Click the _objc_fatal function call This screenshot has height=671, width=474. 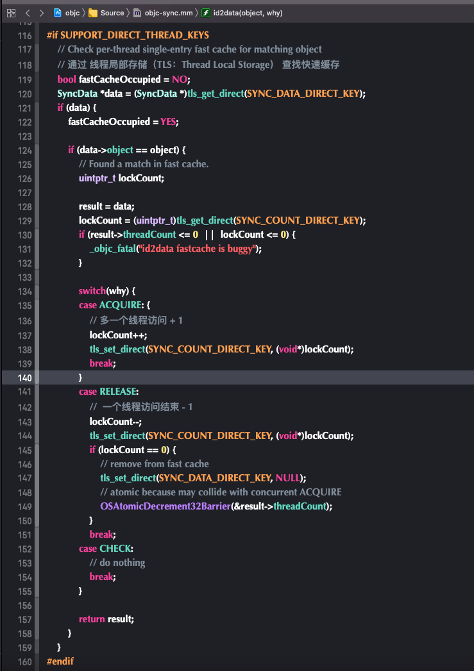[x=113, y=249]
